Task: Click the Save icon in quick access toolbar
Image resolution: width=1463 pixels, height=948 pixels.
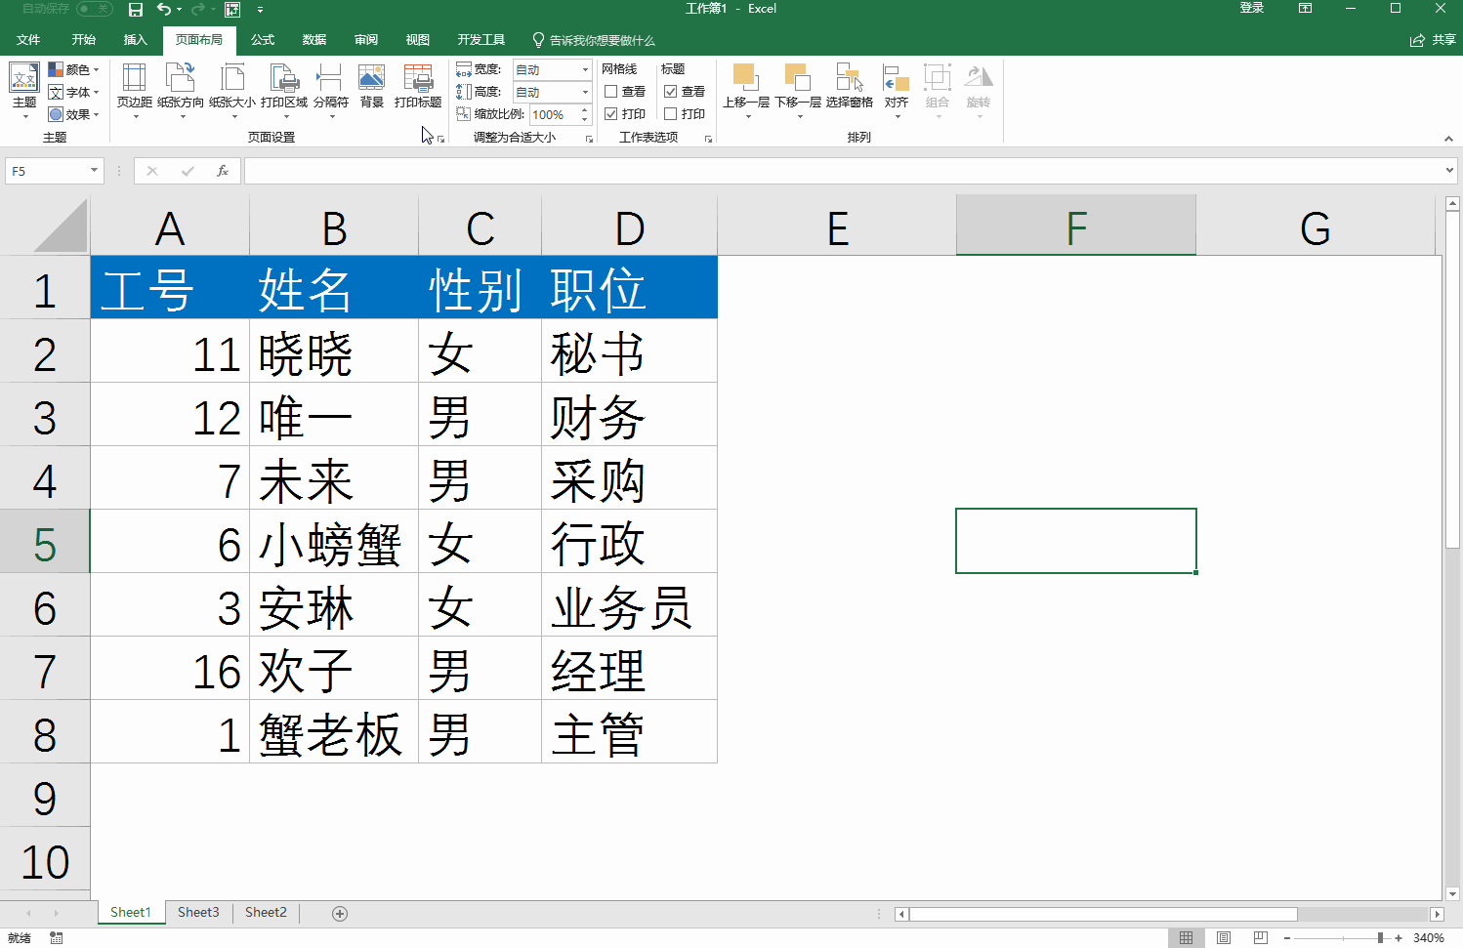Action: point(136,10)
